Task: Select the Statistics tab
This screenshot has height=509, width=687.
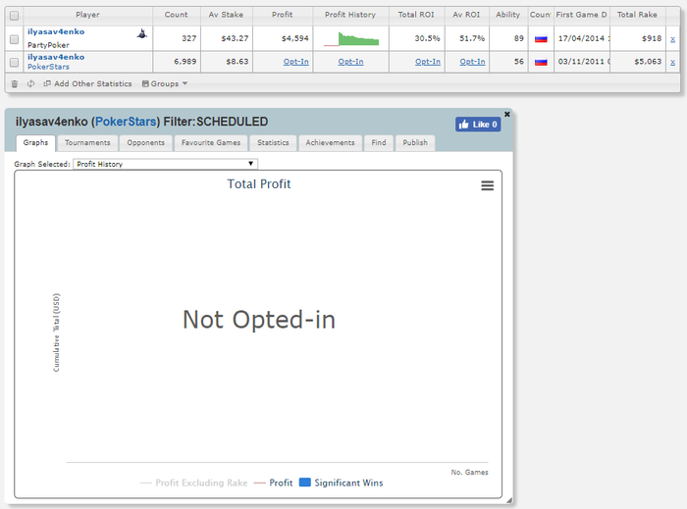Action: (273, 142)
